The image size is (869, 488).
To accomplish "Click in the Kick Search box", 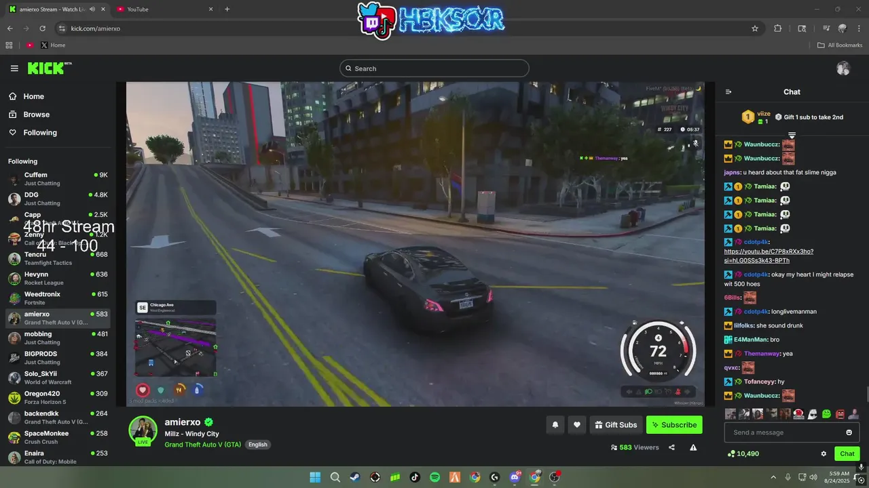I will [x=434, y=68].
